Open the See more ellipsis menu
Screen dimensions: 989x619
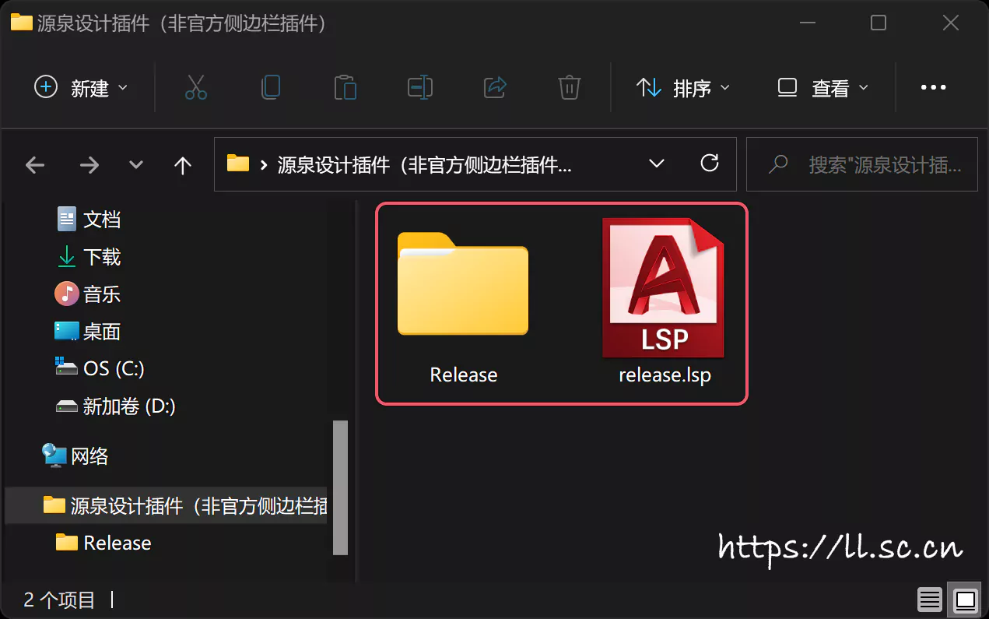933,88
